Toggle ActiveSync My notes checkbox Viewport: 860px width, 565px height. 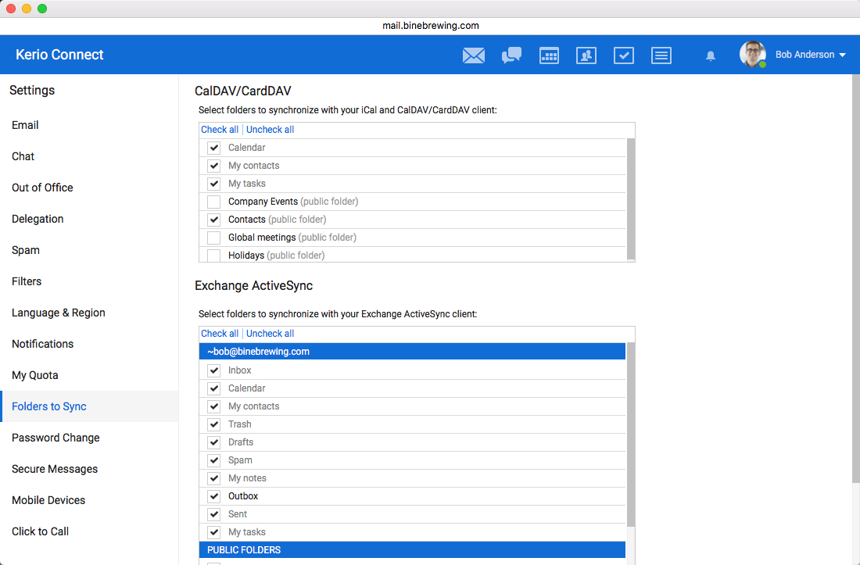[214, 478]
